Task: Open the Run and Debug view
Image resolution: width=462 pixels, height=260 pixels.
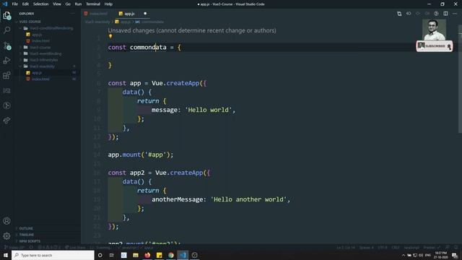Action: [6, 61]
